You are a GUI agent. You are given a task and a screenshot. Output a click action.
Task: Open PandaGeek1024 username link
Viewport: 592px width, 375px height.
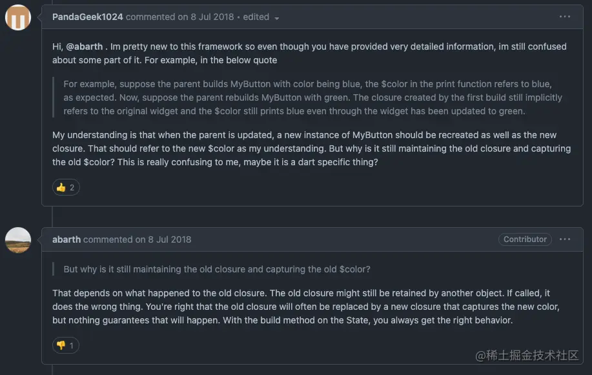88,17
